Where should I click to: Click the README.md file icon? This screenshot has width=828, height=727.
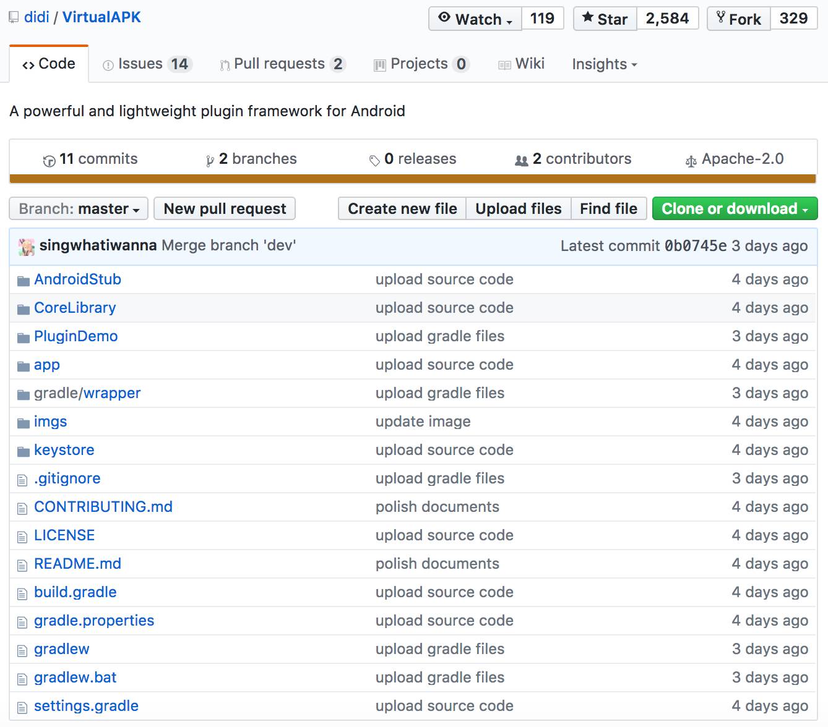[x=23, y=566]
